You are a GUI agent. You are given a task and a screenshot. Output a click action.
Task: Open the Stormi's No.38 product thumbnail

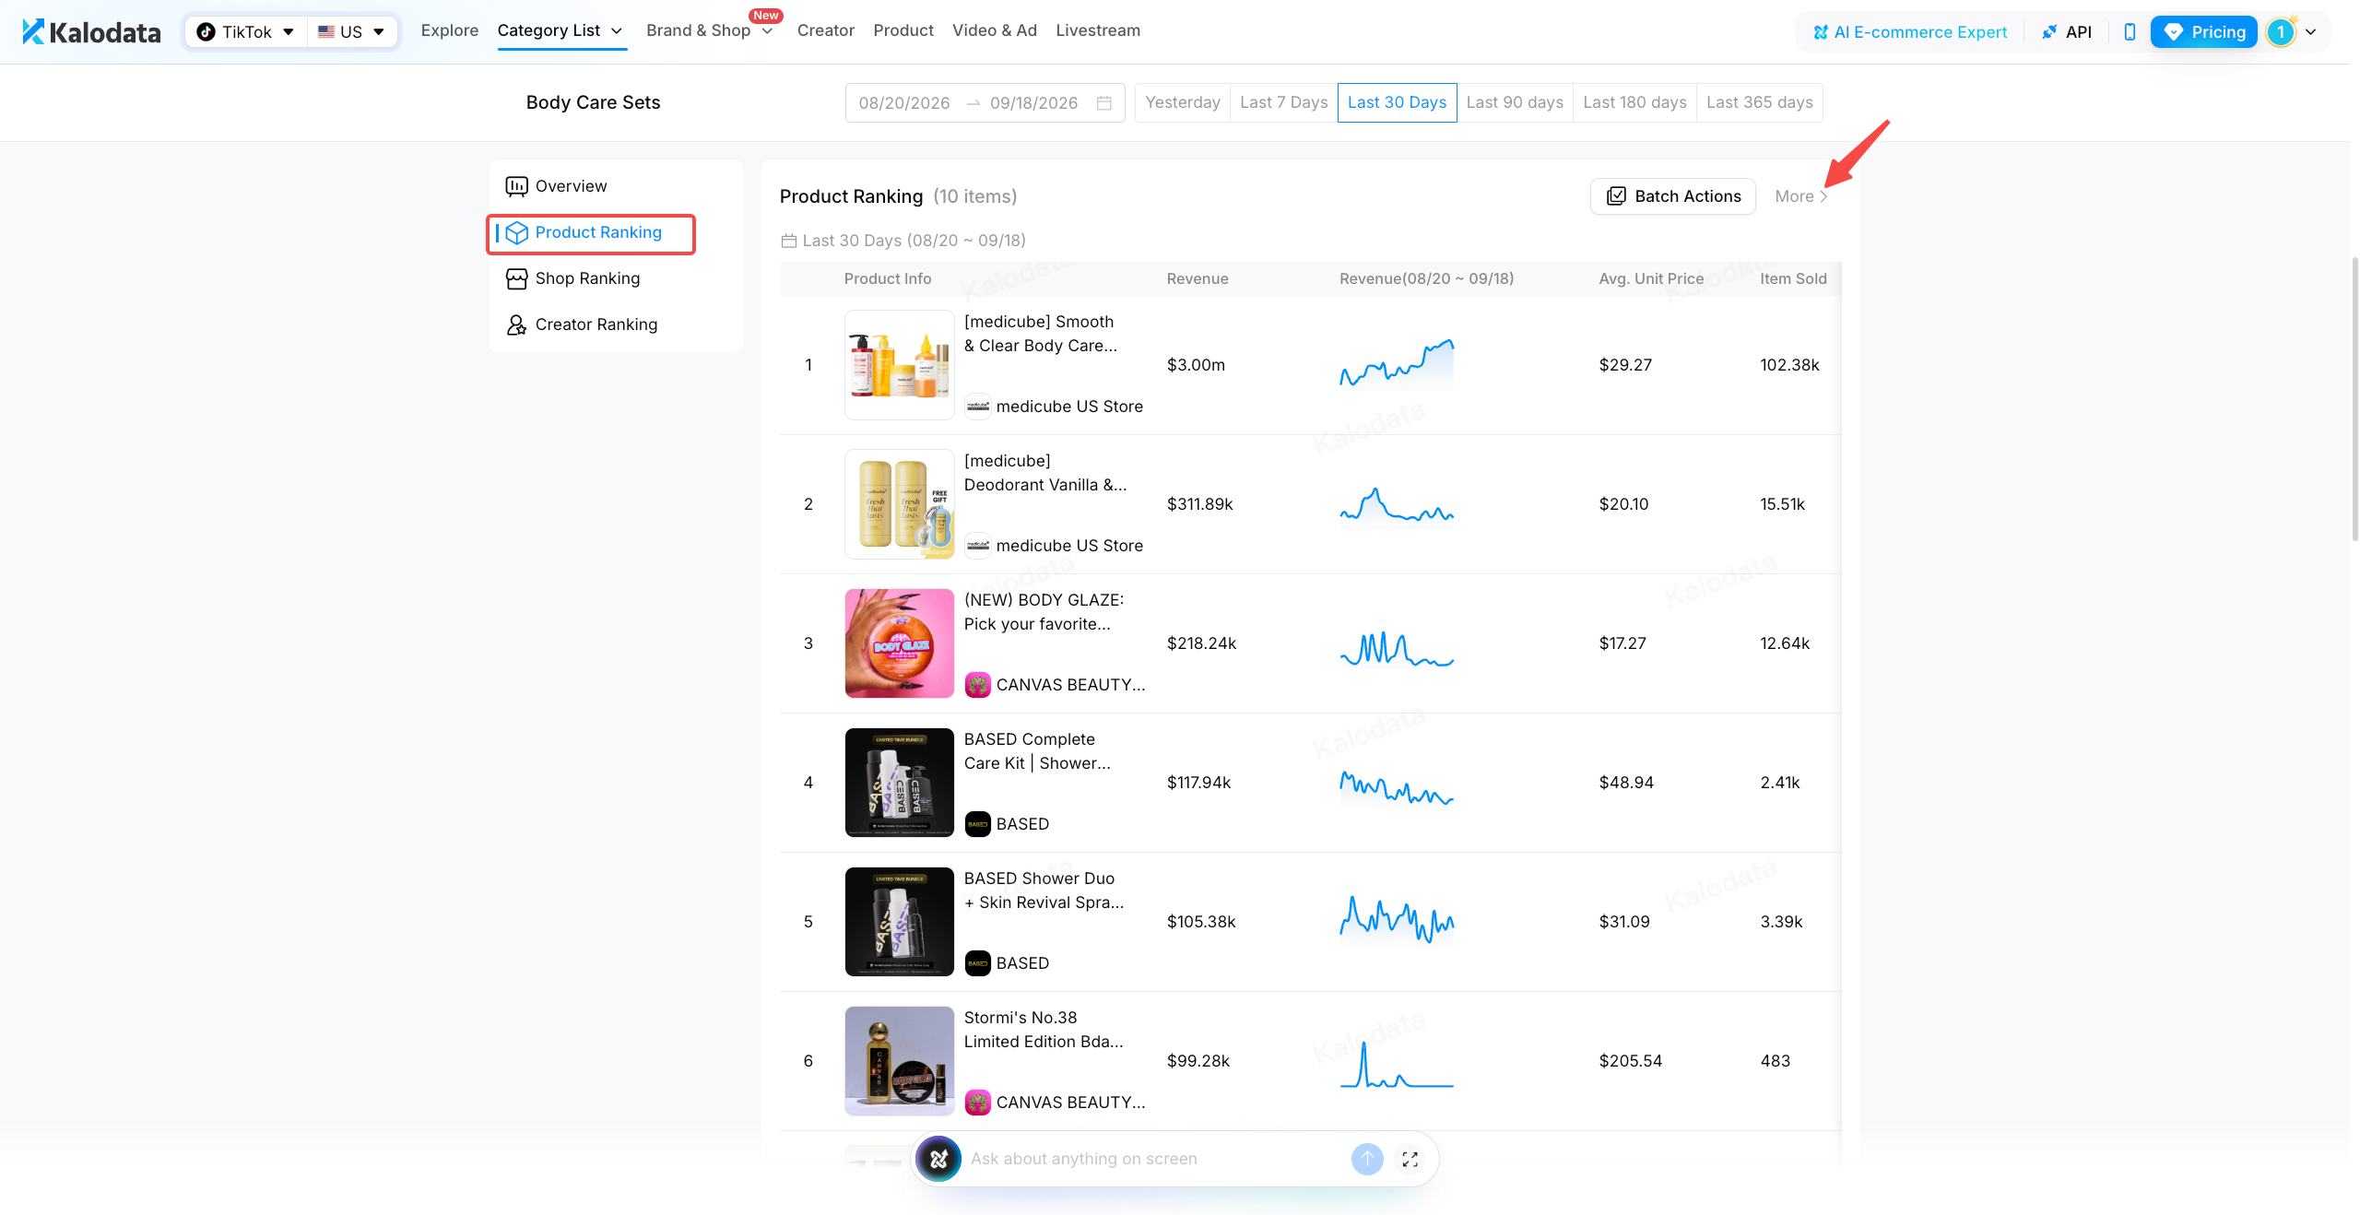coord(899,1061)
